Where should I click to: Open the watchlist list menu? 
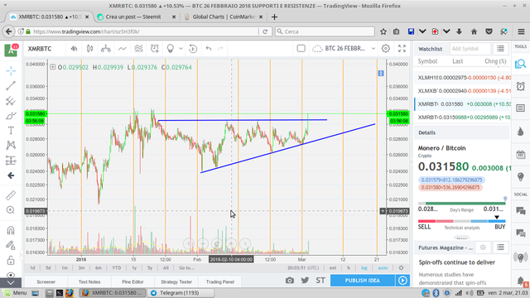(500, 49)
